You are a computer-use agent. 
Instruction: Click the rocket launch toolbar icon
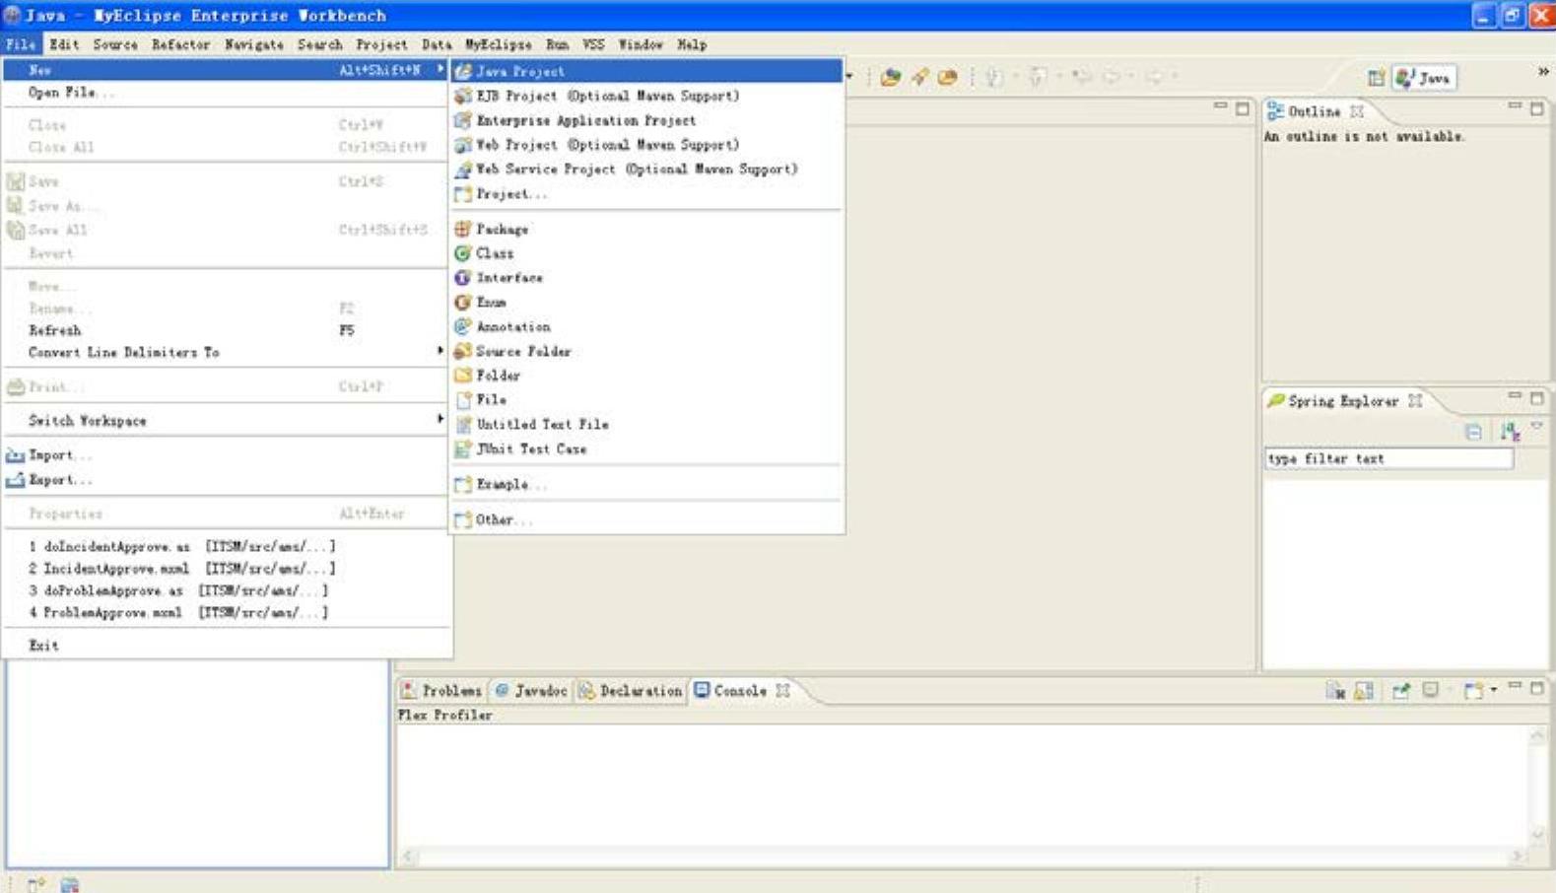pos(919,77)
